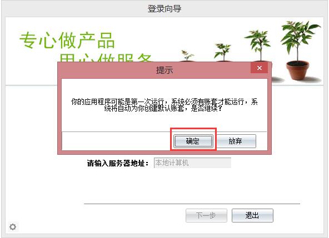
Task: Select the smallest seedling in banner
Action: 187,55
